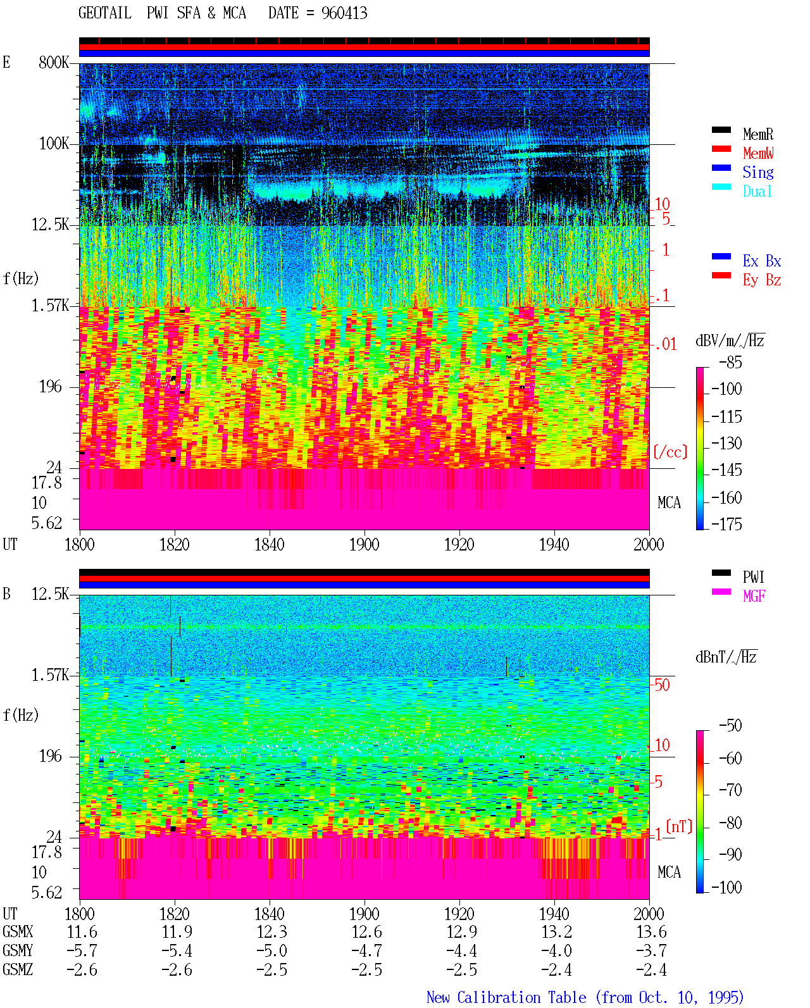This screenshot has width=810, height=1008.
Task: Click the blue Ex Bx legend swatch
Action: [x=721, y=256]
